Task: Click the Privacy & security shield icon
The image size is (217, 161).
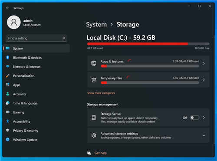Action: click(8, 130)
